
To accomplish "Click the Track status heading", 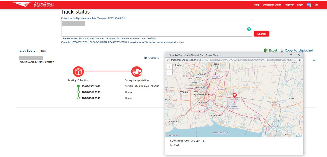I will (75, 12).
